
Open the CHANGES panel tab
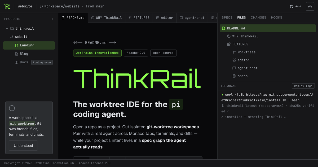pyautogui.click(x=258, y=17)
